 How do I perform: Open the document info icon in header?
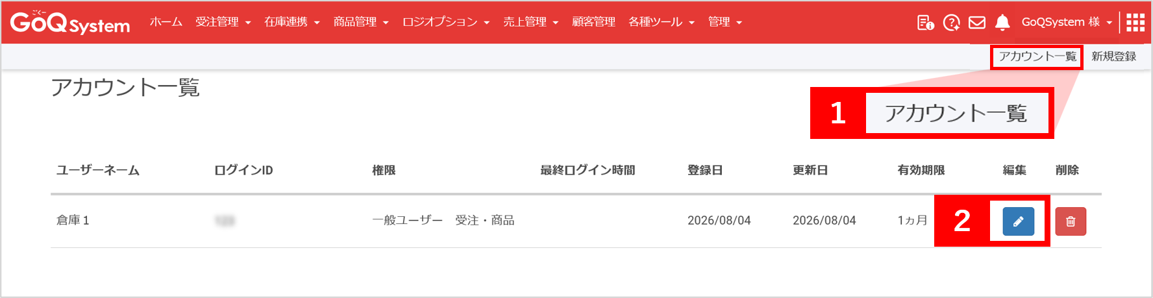pyautogui.click(x=925, y=23)
